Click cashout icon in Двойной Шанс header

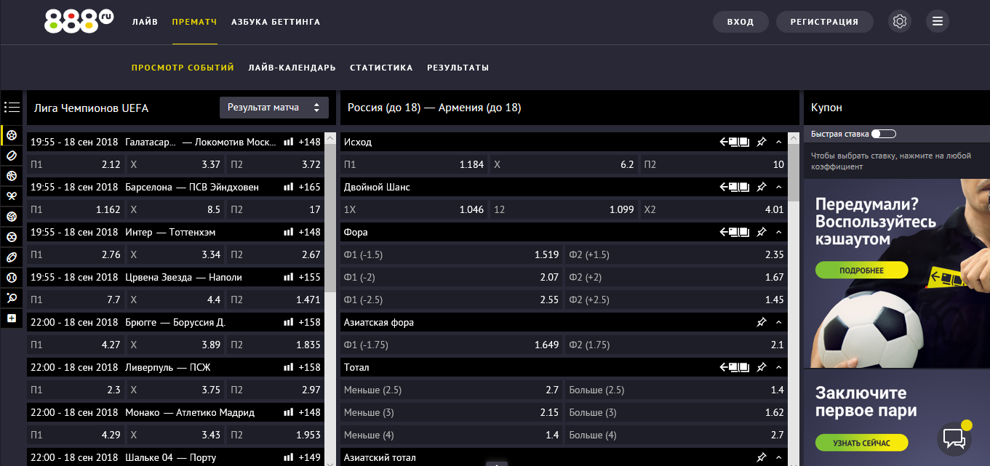pyautogui.click(x=735, y=188)
